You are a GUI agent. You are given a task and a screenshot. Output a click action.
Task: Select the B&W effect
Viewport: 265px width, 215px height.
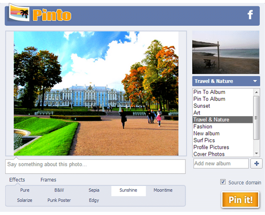pyautogui.click(x=59, y=190)
